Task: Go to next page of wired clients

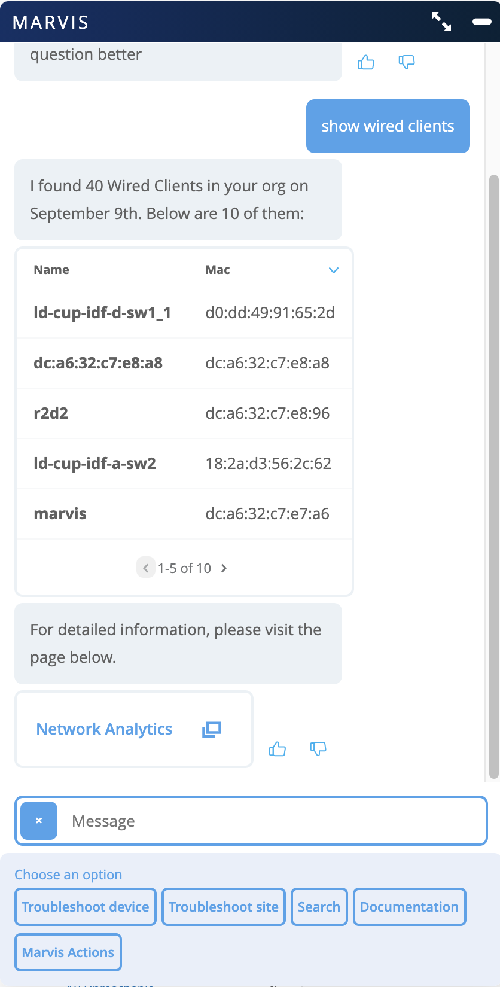Action: pos(224,568)
